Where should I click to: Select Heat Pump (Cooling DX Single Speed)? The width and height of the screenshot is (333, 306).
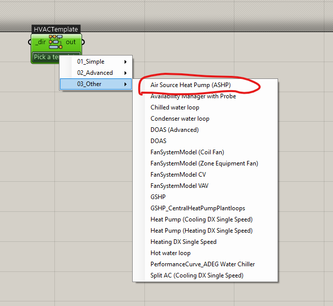[x=201, y=219]
